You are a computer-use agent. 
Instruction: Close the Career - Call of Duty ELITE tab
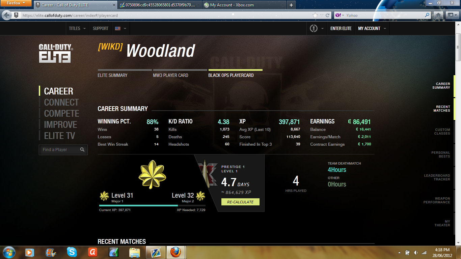[113, 5]
